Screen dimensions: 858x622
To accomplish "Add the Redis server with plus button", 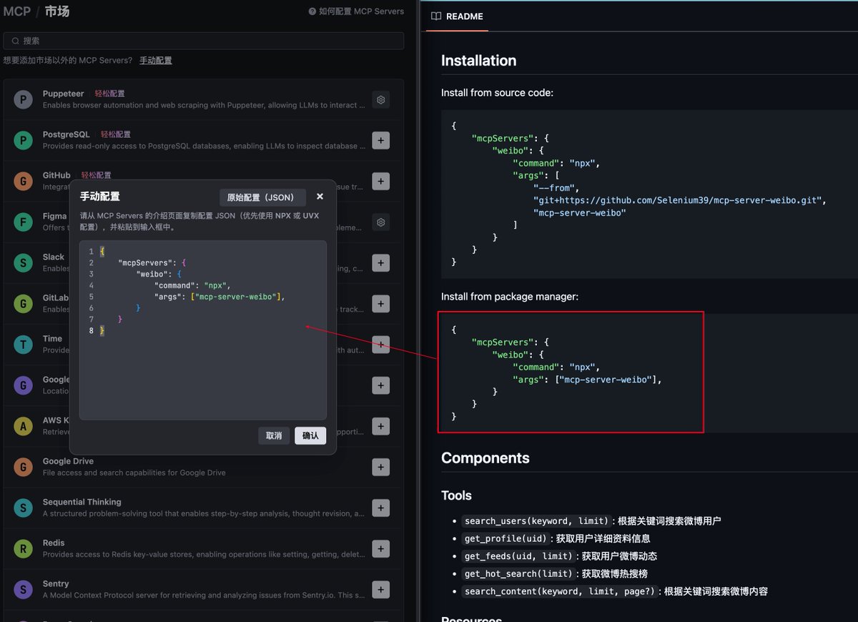I will [381, 549].
